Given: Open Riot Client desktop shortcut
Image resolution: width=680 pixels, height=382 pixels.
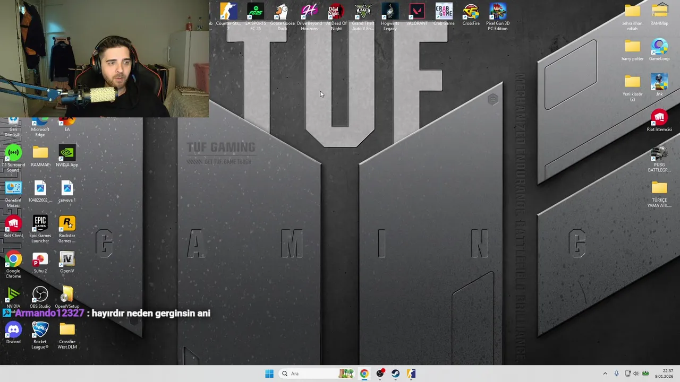Looking at the screenshot, I should (x=13, y=227).
